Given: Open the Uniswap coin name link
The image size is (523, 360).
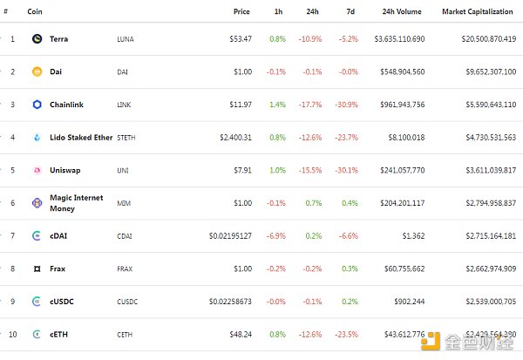Looking at the screenshot, I should pos(65,170).
